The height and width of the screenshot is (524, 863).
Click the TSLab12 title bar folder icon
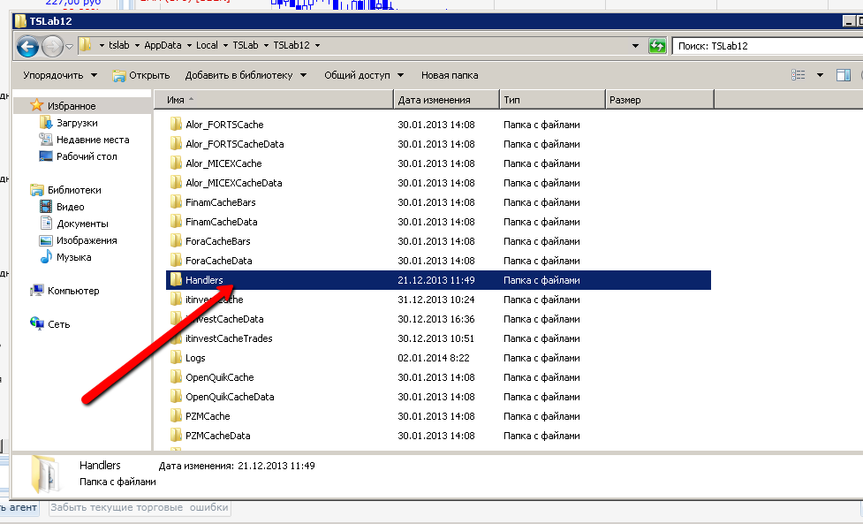20,21
